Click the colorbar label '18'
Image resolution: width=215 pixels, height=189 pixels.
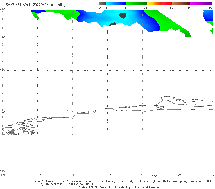[125, 8]
